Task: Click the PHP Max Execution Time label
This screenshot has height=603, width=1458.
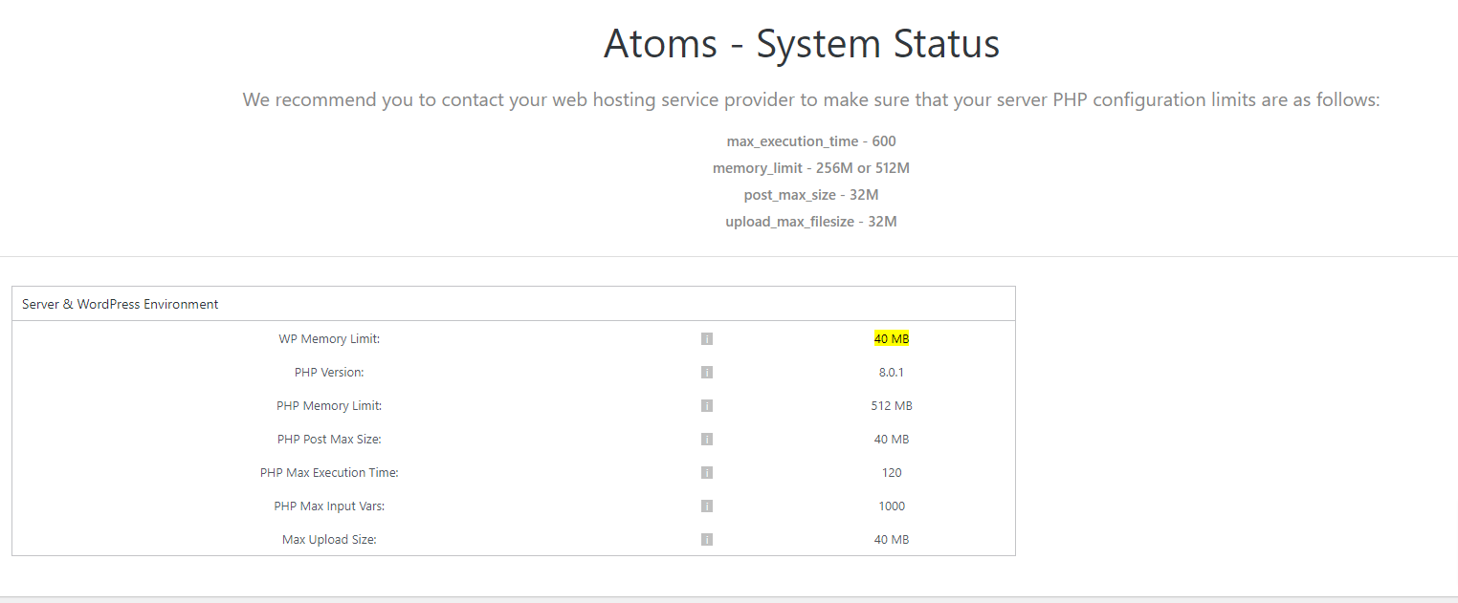Action: pyautogui.click(x=329, y=472)
